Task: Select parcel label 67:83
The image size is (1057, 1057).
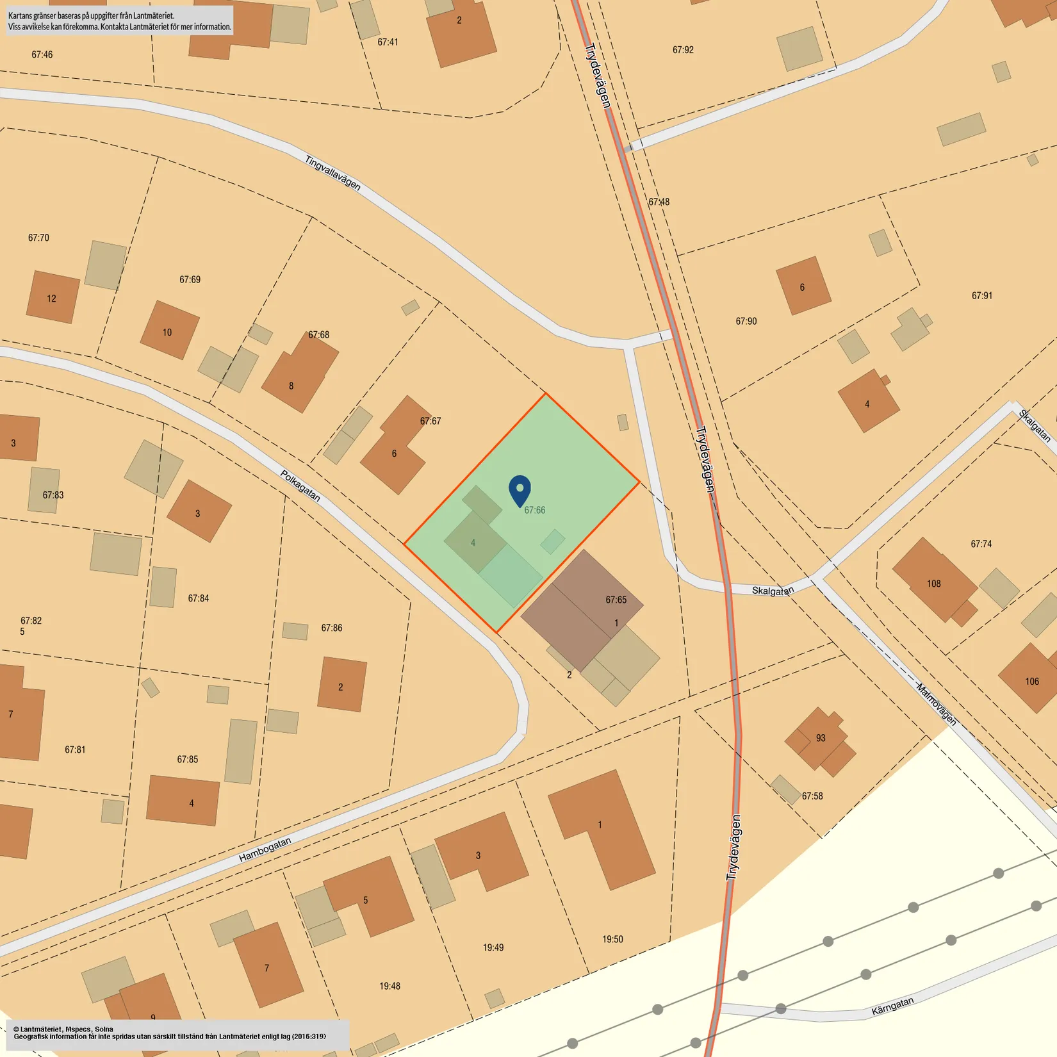Action: pyautogui.click(x=53, y=495)
